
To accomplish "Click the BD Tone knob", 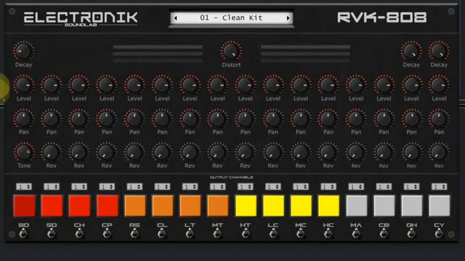I will click(24, 152).
